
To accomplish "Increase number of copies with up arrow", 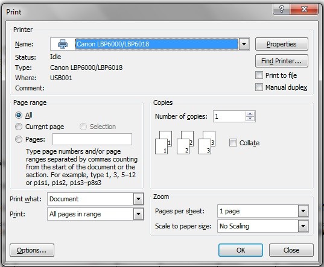I will [250, 114].
